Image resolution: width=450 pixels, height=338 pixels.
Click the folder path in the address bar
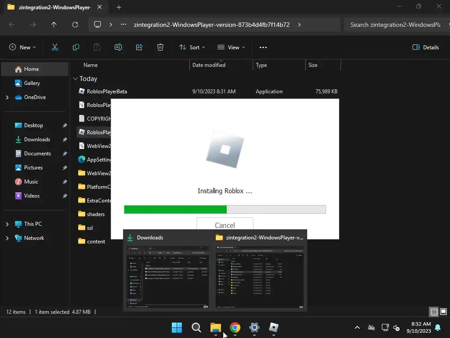tap(212, 25)
